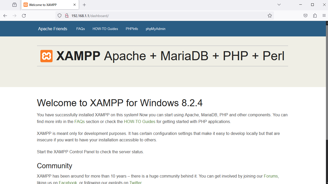Click the XAMPP orange logo in header
Image resolution: width=328 pixels, height=184 pixels.
(46, 56)
